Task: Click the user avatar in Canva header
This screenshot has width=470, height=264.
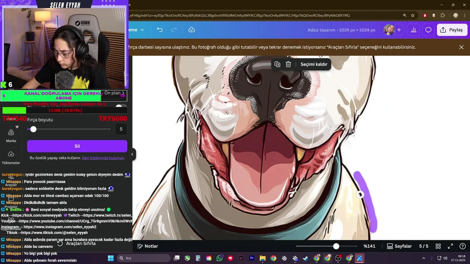Action: [389, 30]
